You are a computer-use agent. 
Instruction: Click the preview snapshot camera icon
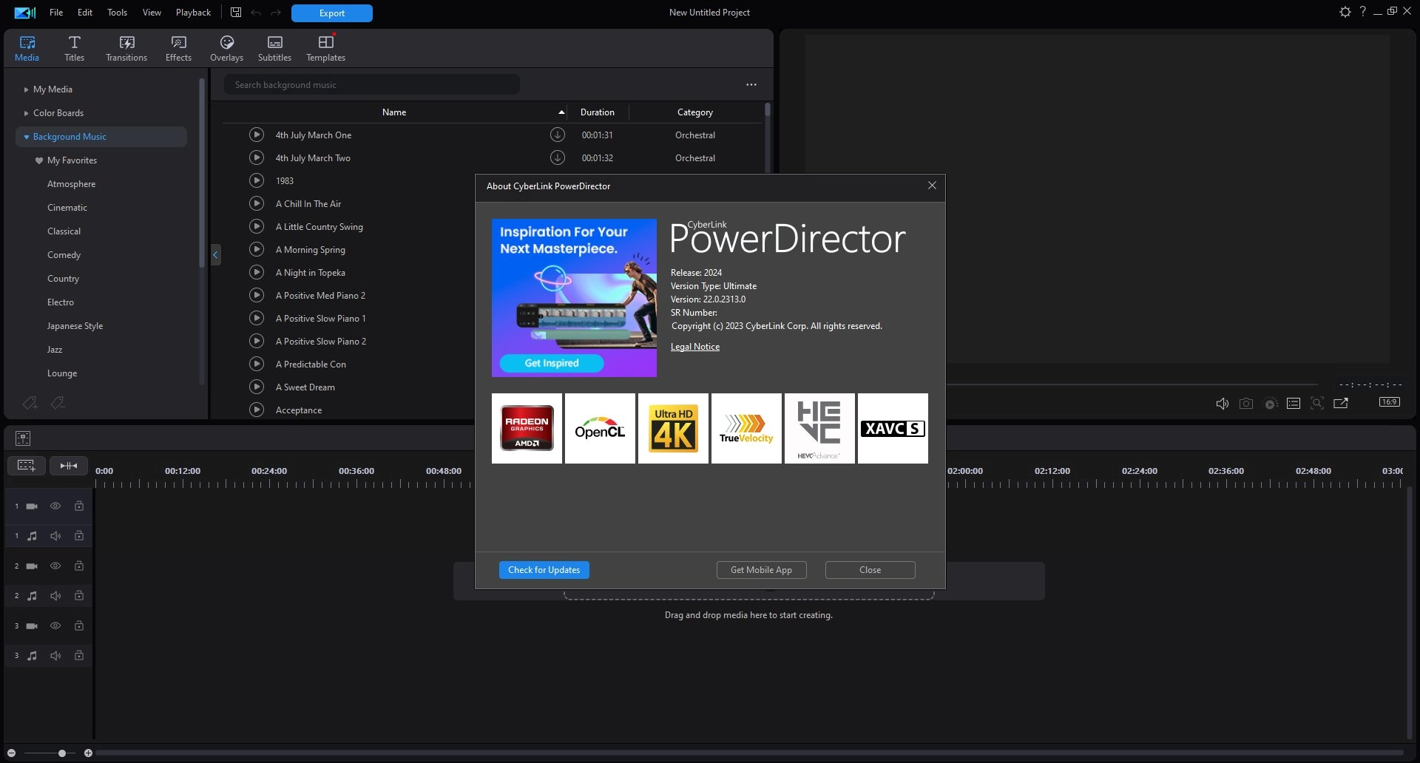click(1246, 403)
